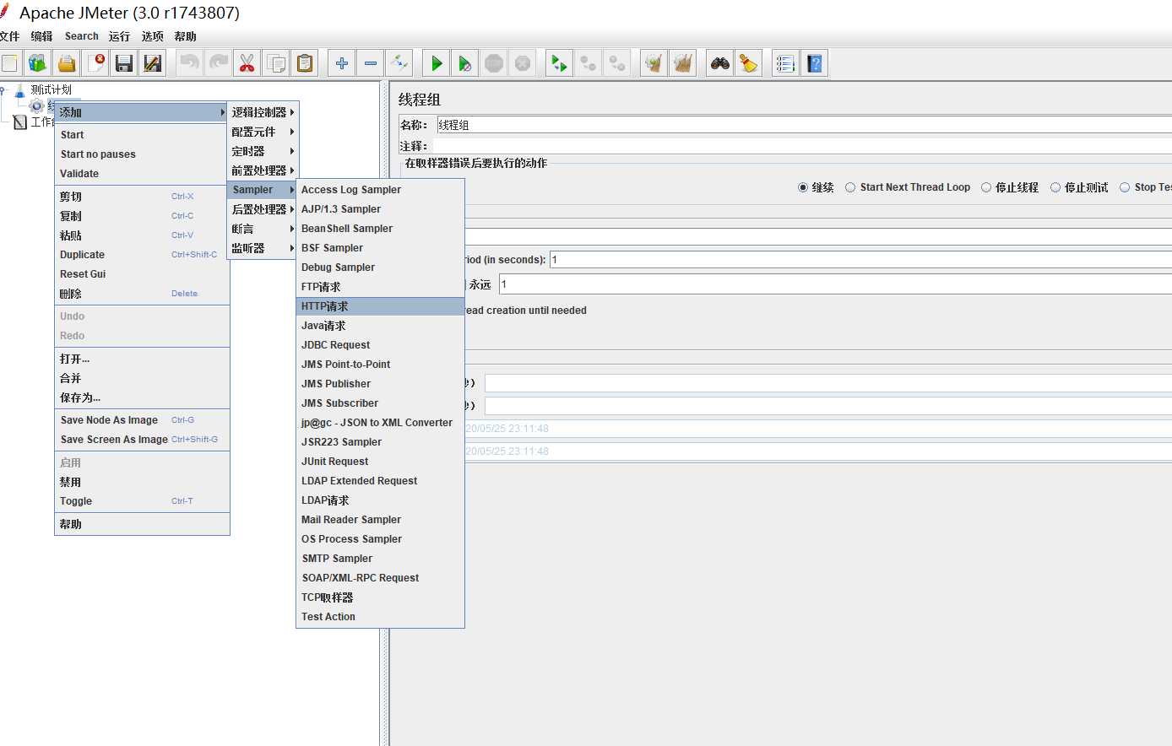Screen dimensions: 1172x746
Task: Click the 注释 comment input field
Action: 802,146
